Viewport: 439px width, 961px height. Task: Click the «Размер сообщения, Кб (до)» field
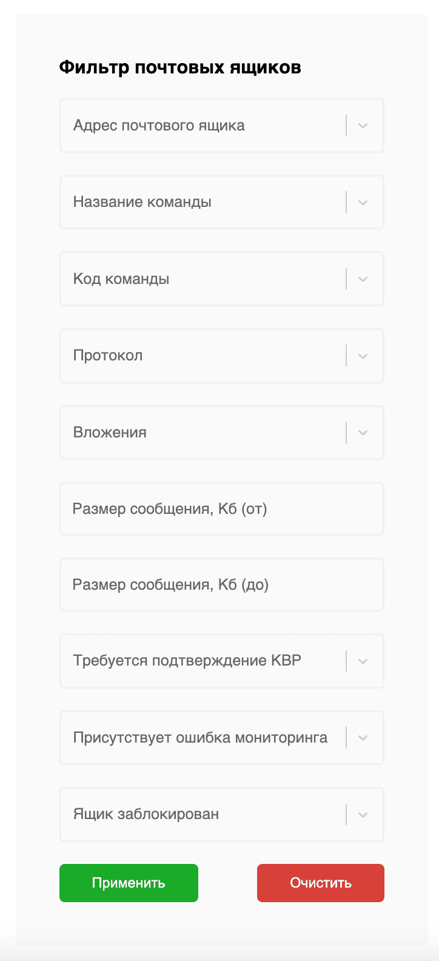[221, 584]
